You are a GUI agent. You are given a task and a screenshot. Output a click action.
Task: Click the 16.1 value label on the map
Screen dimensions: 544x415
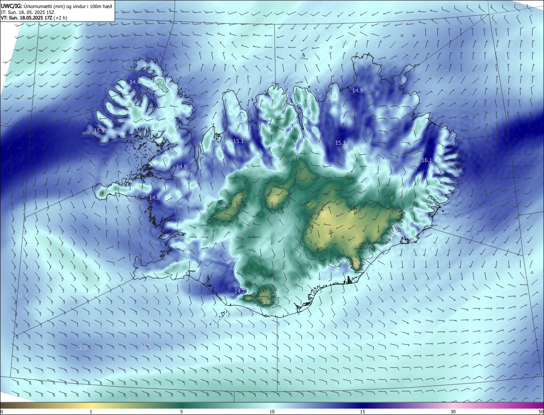click(427, 160)
